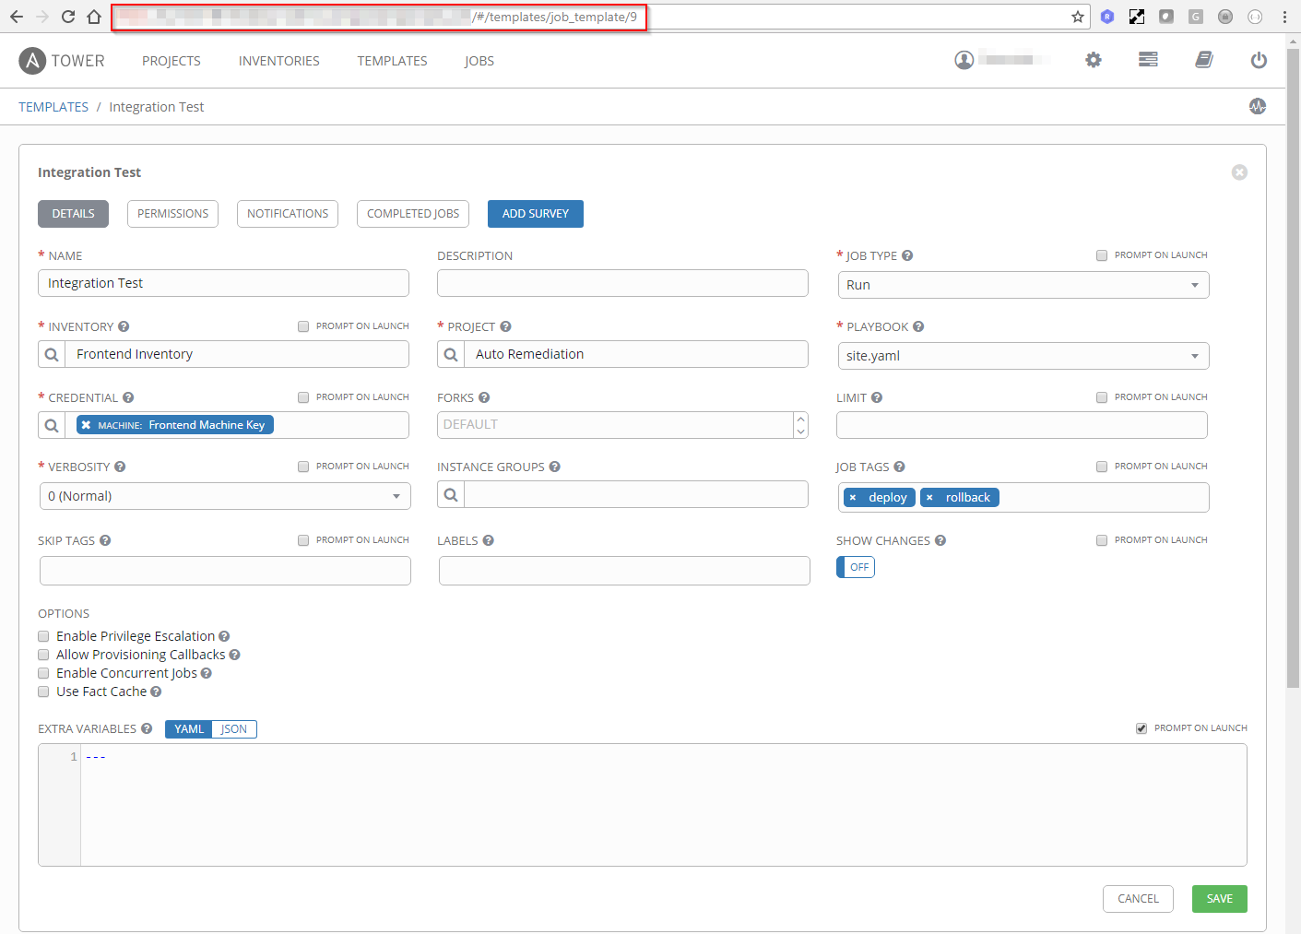The height and width of the screenshot is (934, 1301).
Task: Check Use Fact Cache option
Action: (43, 692)
